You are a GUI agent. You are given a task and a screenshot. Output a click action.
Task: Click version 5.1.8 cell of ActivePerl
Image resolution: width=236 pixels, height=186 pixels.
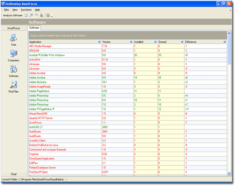[x=117, y=60]
